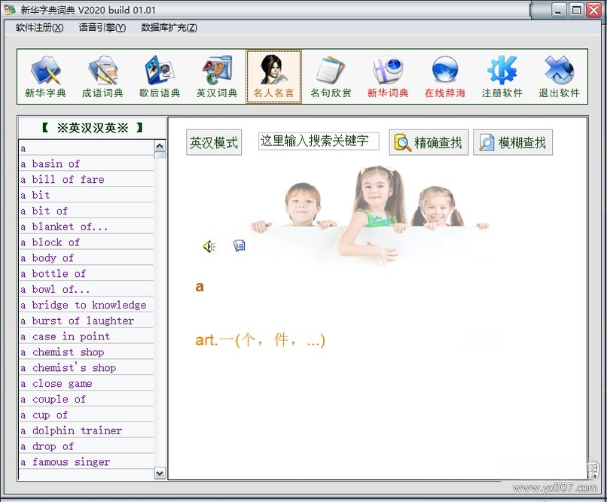Select "a case in point" entry
Screen dimensions: 607x502
[x=87, y=336]
